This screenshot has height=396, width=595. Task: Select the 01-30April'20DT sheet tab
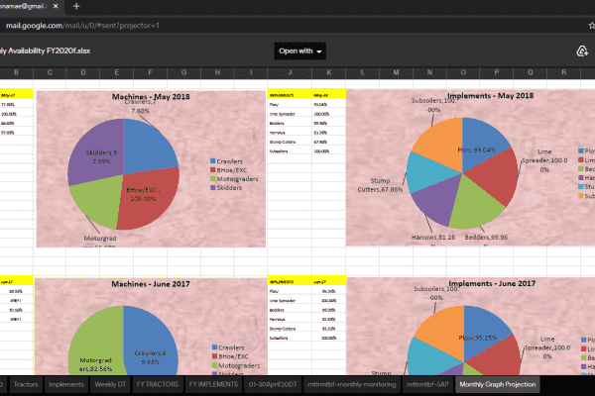click(273, 384)
